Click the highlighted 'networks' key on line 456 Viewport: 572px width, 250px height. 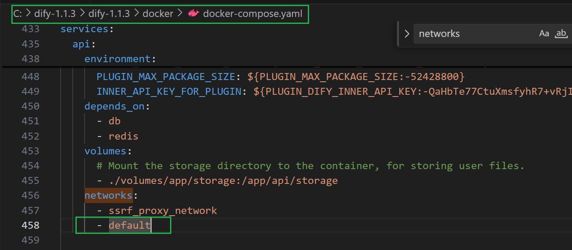coord(108,196)
